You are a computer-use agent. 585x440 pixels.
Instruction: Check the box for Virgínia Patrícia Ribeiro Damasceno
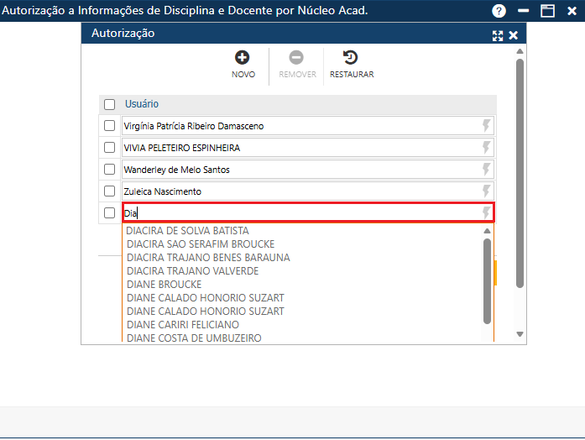[109, 126]
